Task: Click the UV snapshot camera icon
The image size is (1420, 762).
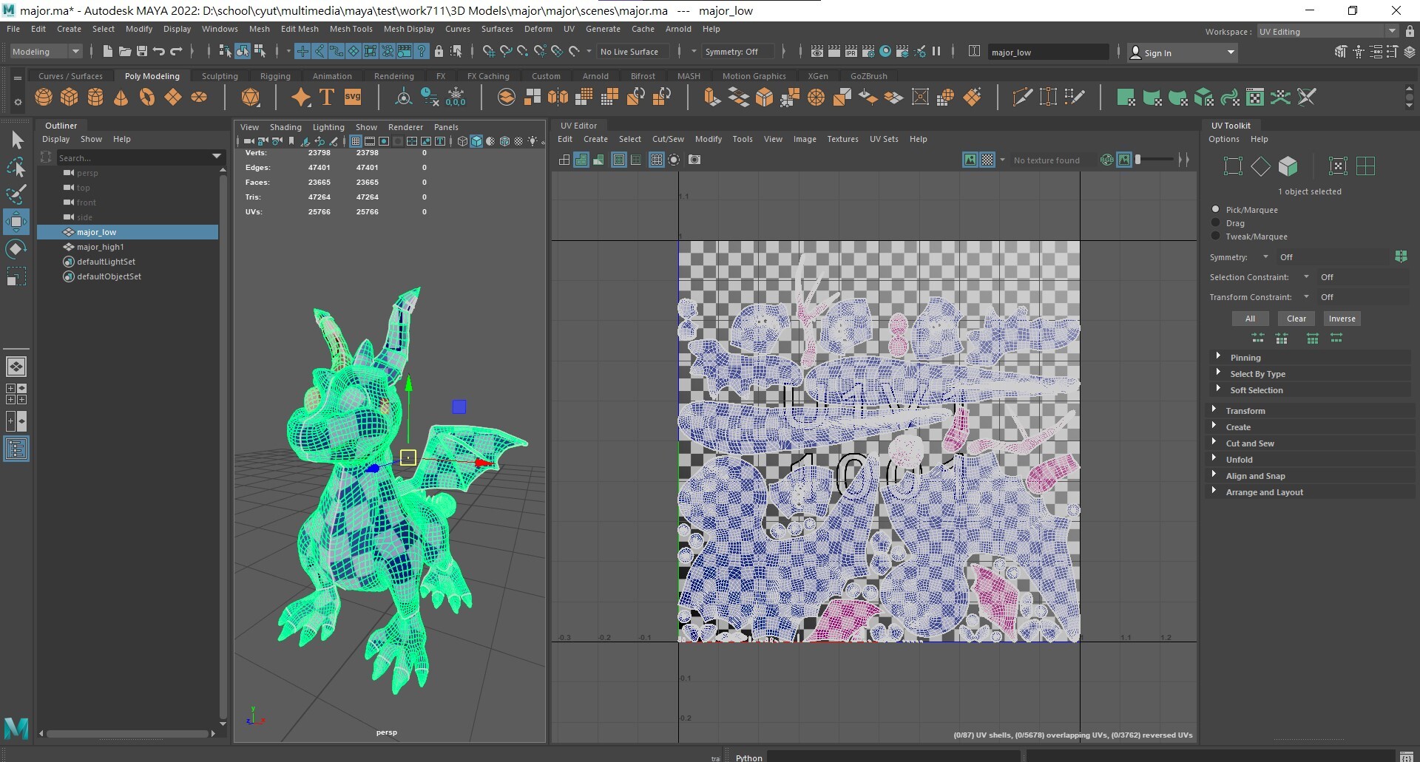Action: [694, 160]
